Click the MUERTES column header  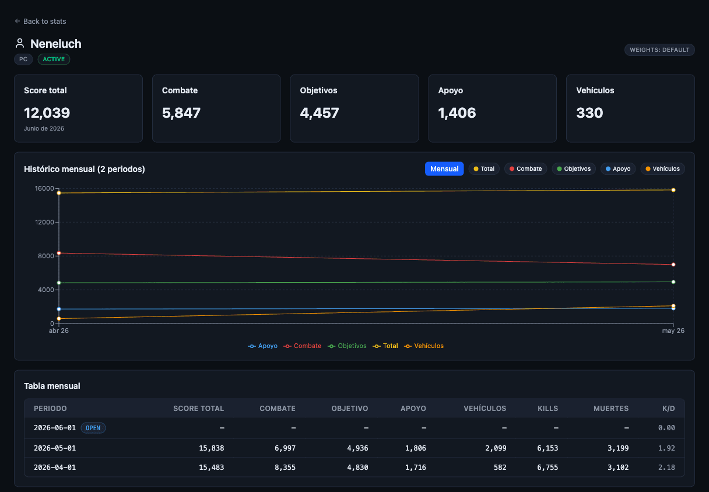pos(610,409)
